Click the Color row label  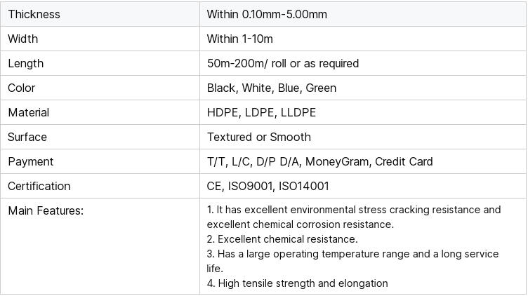22,88
